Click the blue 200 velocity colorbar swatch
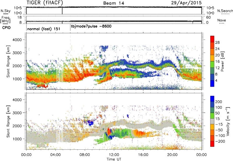 pyautogui.click(x=212, y=99)
